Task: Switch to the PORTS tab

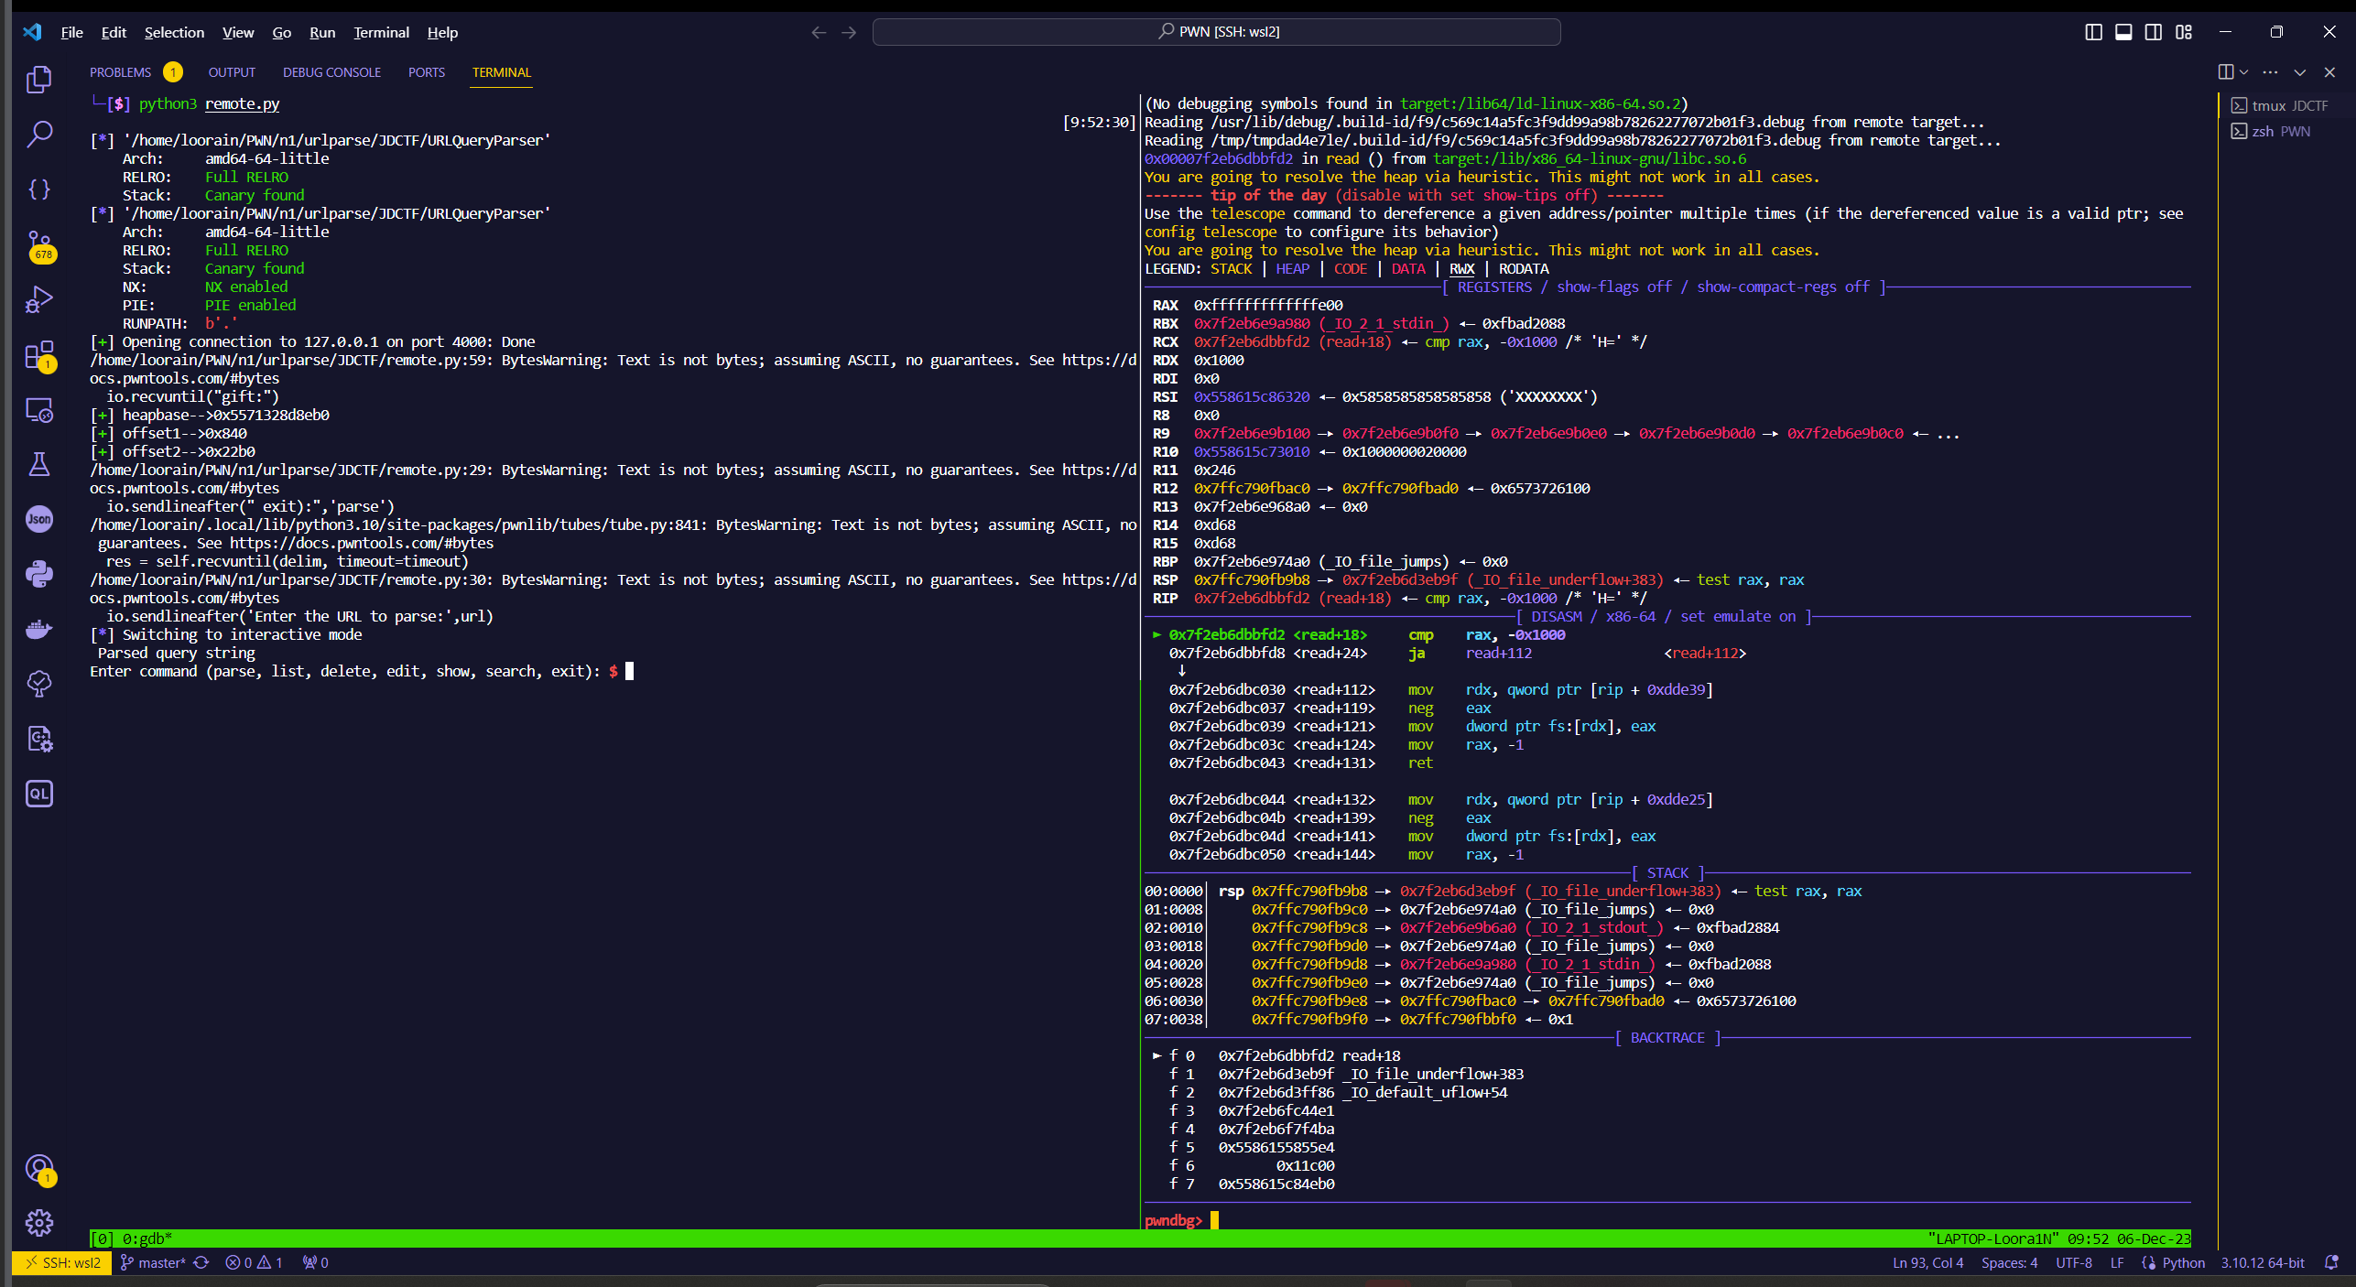Action: (x=427, y=72)
